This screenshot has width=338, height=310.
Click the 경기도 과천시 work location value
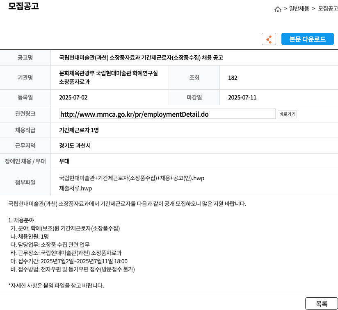[x=75, y=146]
